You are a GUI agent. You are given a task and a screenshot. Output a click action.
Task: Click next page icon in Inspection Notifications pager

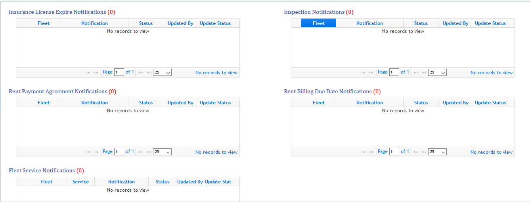point(416,73)
